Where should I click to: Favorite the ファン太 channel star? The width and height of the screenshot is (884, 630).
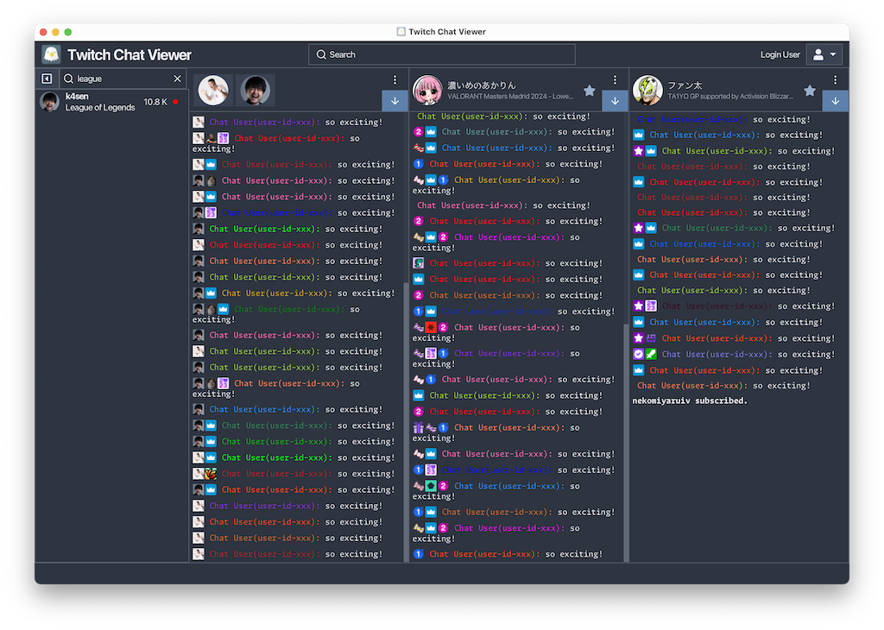point(810,90)
